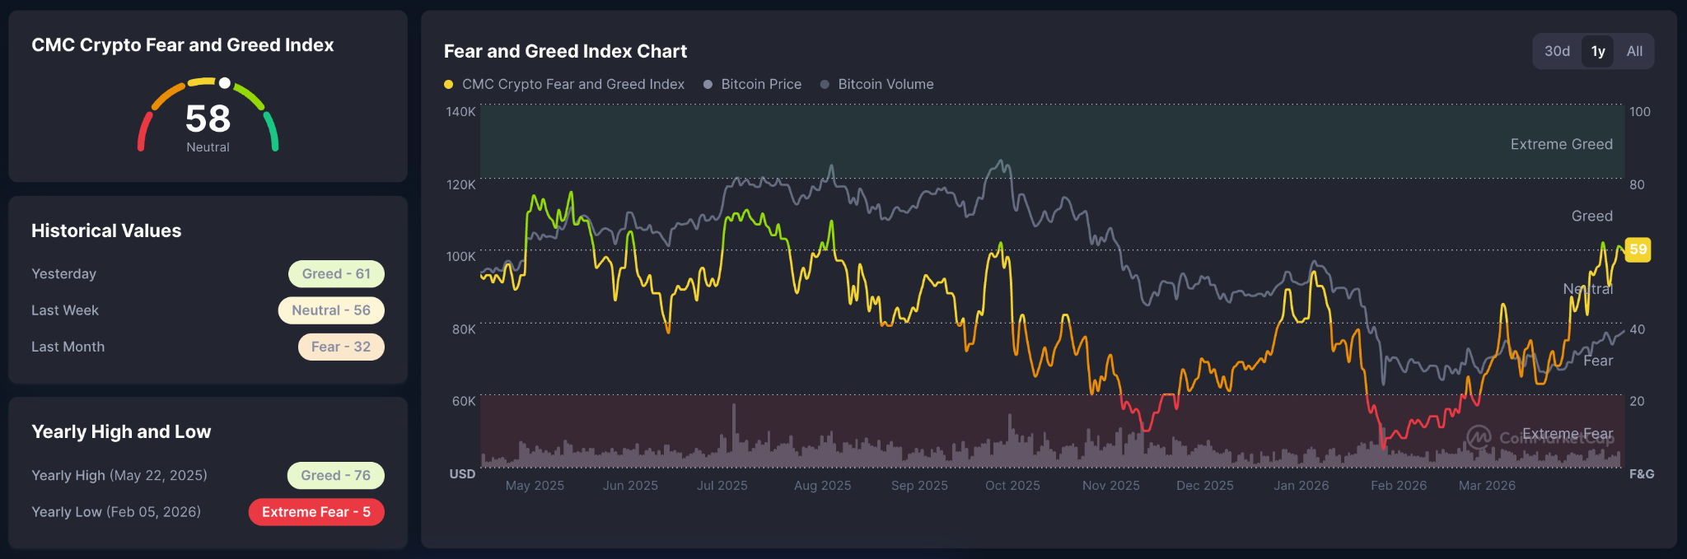Click the Yesterday row label
Screen dimensions: 1687x559
tap(63, 274)
